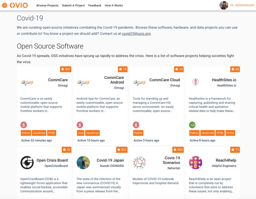Click the Dimagi owner name under CommCare Android
Screen dimensions: 256x199
tap(119, 88)
